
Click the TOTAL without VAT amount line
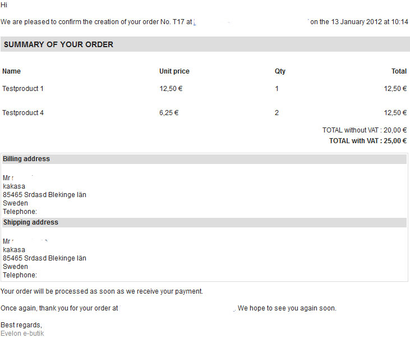[364, 130]
